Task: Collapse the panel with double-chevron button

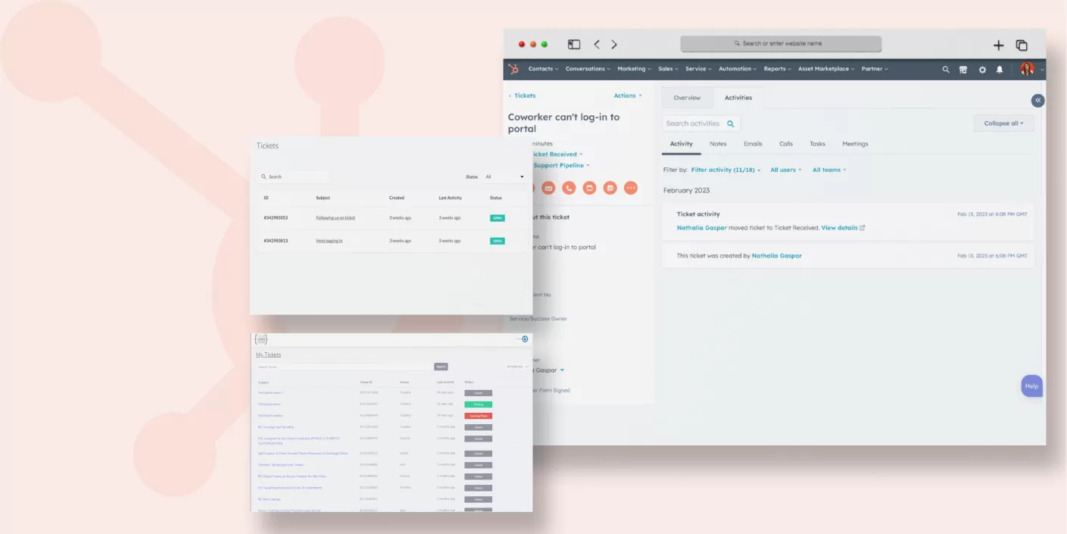Action: click(1038, 100)
